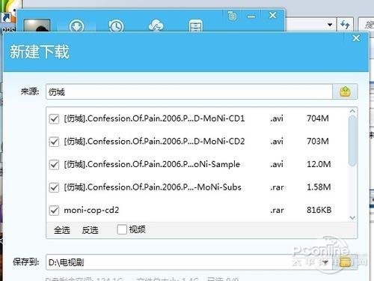
Task: Click the browse folder icon beside save path
Action: [346, 262]
